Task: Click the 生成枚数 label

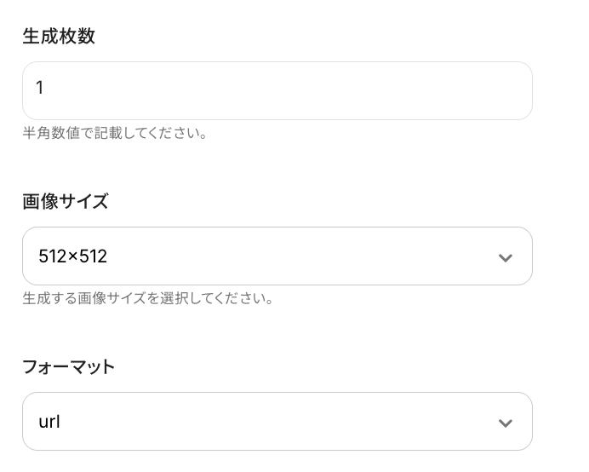Action: 59,37
